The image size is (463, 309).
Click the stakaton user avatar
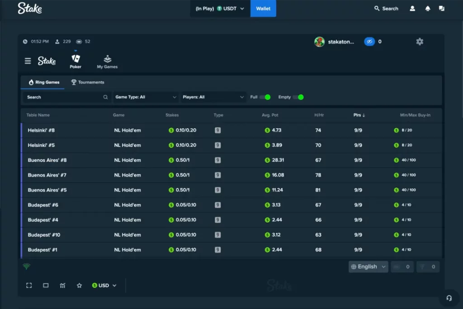tap(320, 42)
